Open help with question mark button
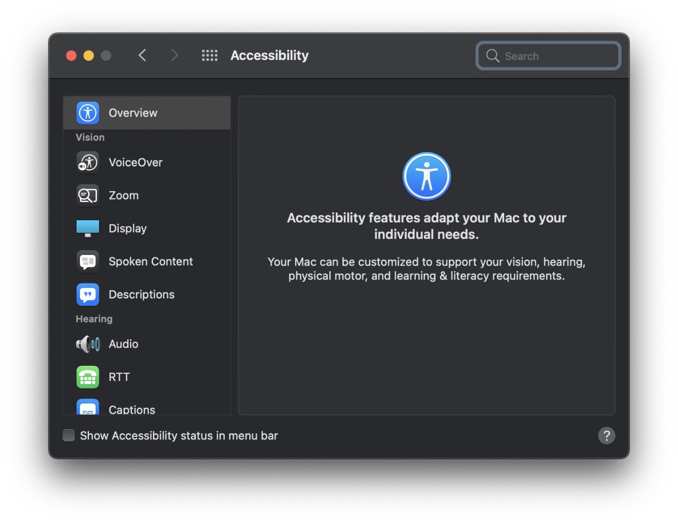 606,435
